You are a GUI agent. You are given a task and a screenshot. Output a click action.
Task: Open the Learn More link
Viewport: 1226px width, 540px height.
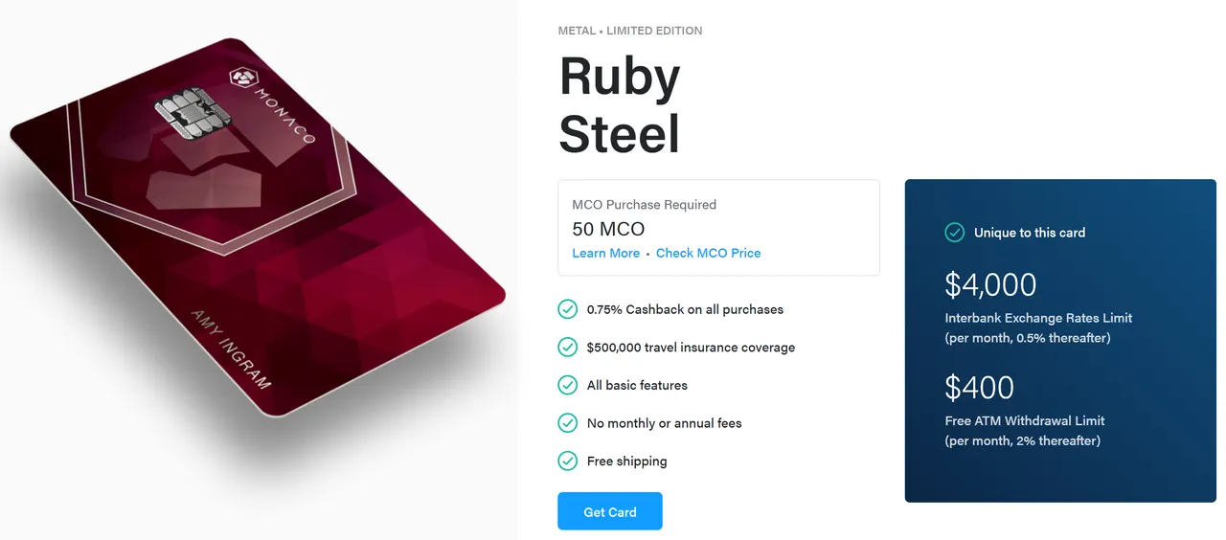(605, 253)
